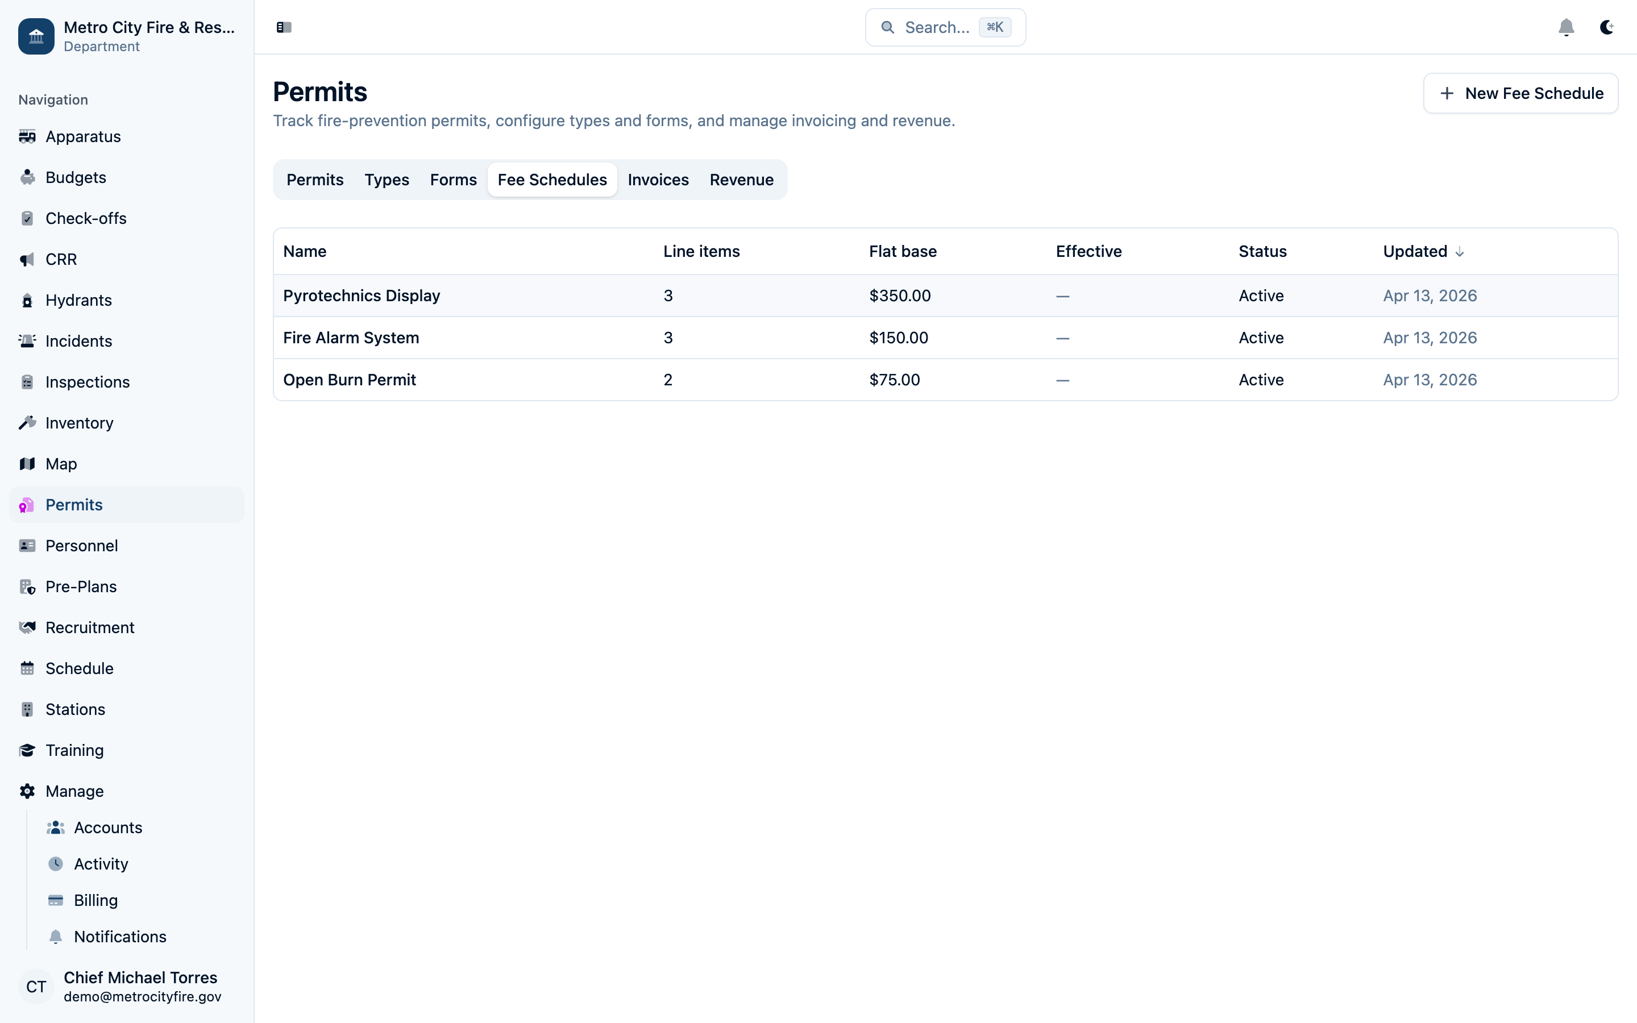Click inside the Search field
The height and width of the screenshot is (1023, 1637).
(944, 27)
